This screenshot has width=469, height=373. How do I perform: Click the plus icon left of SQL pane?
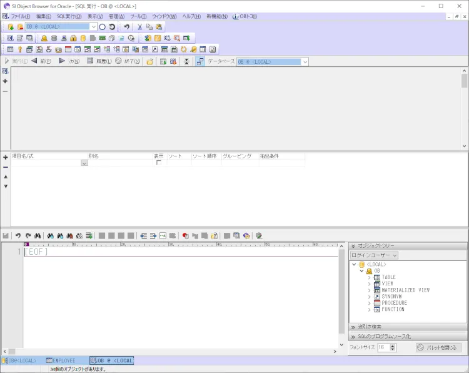tap(5, 81)
